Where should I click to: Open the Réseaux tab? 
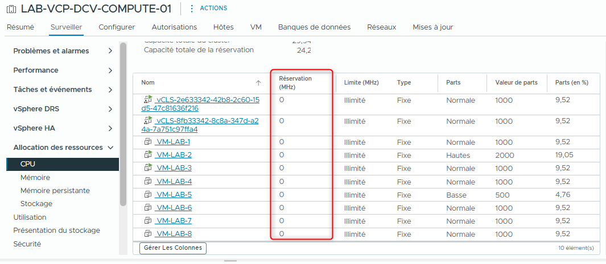(x=382, y=27)
